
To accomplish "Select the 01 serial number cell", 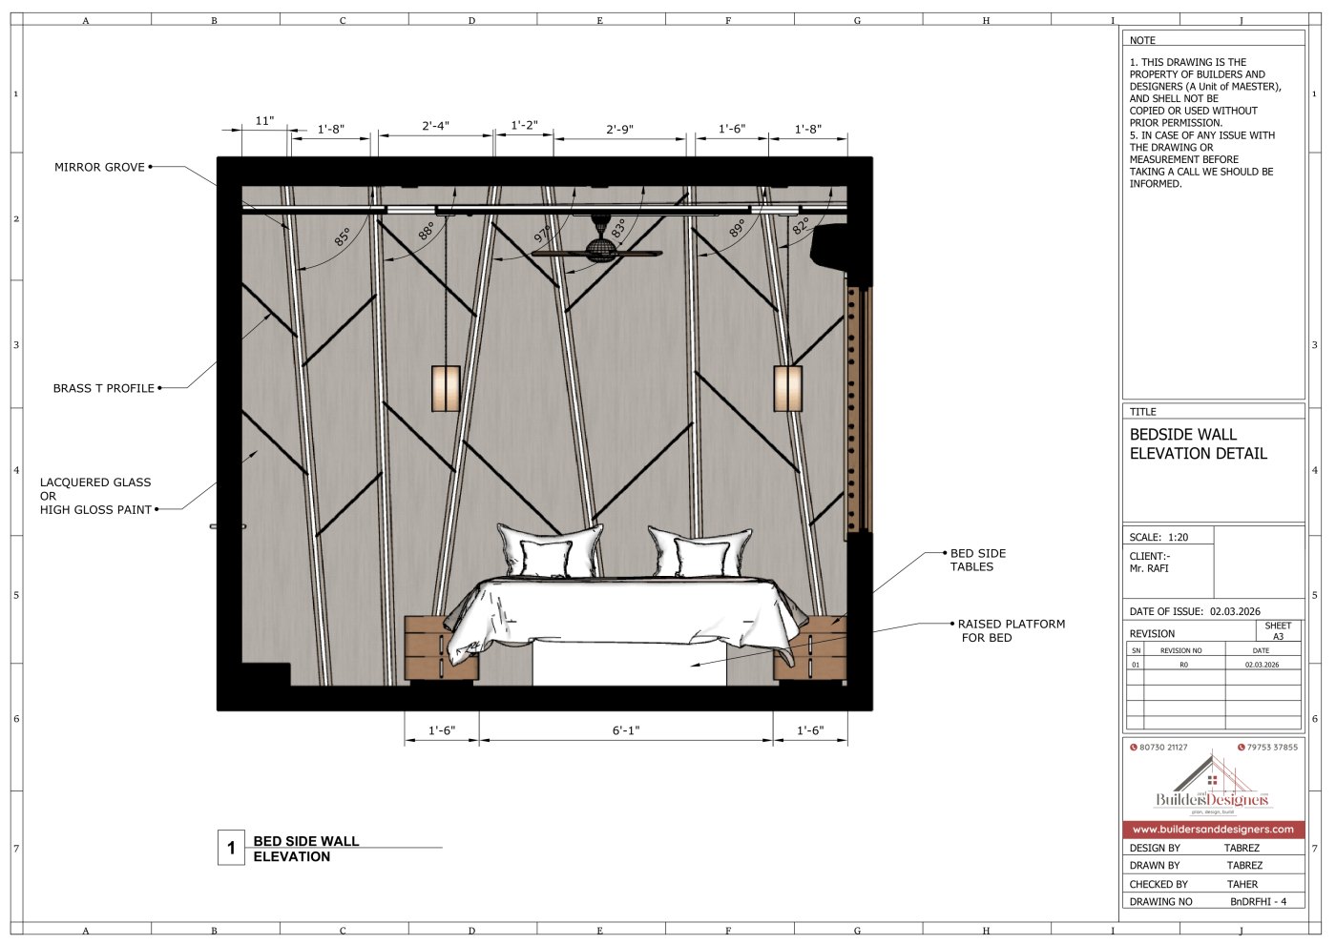I will pos(1136,665).
